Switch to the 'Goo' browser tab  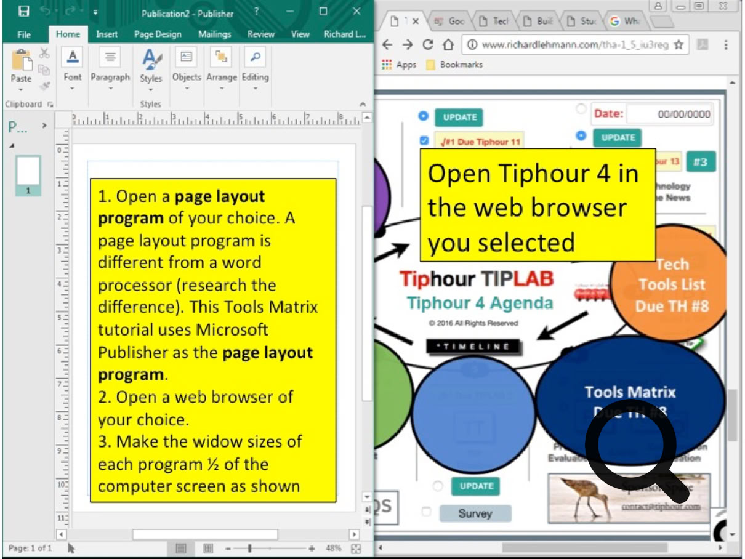[449, 21]
